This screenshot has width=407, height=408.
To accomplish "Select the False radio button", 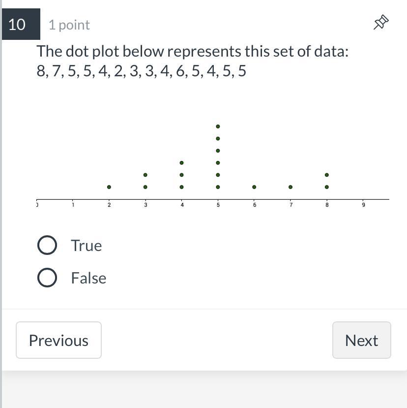I will [47, 278].
